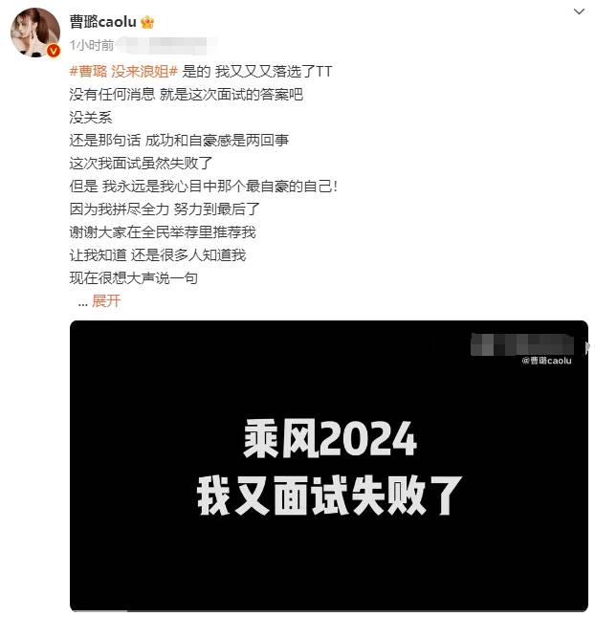Click the text 我又又又落选了TT
Screen dimensions: 595x617
(x=274, y=71)
